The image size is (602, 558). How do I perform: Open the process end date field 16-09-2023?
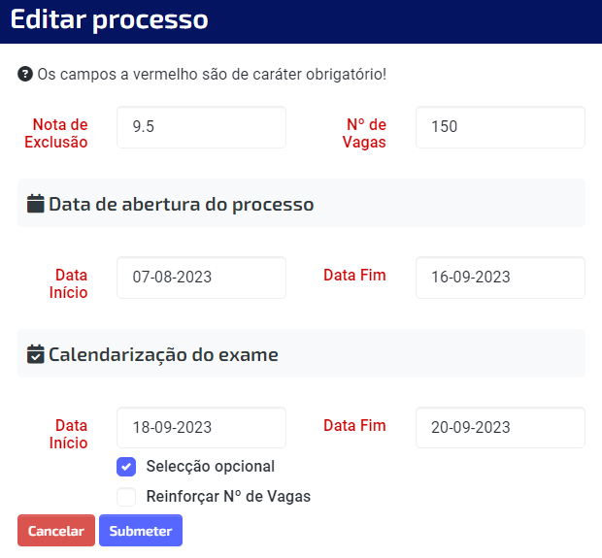(x=500, y=278)
